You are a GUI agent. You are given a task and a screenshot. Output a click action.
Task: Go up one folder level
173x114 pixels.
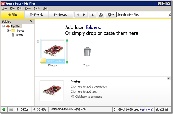pos(93,15)
